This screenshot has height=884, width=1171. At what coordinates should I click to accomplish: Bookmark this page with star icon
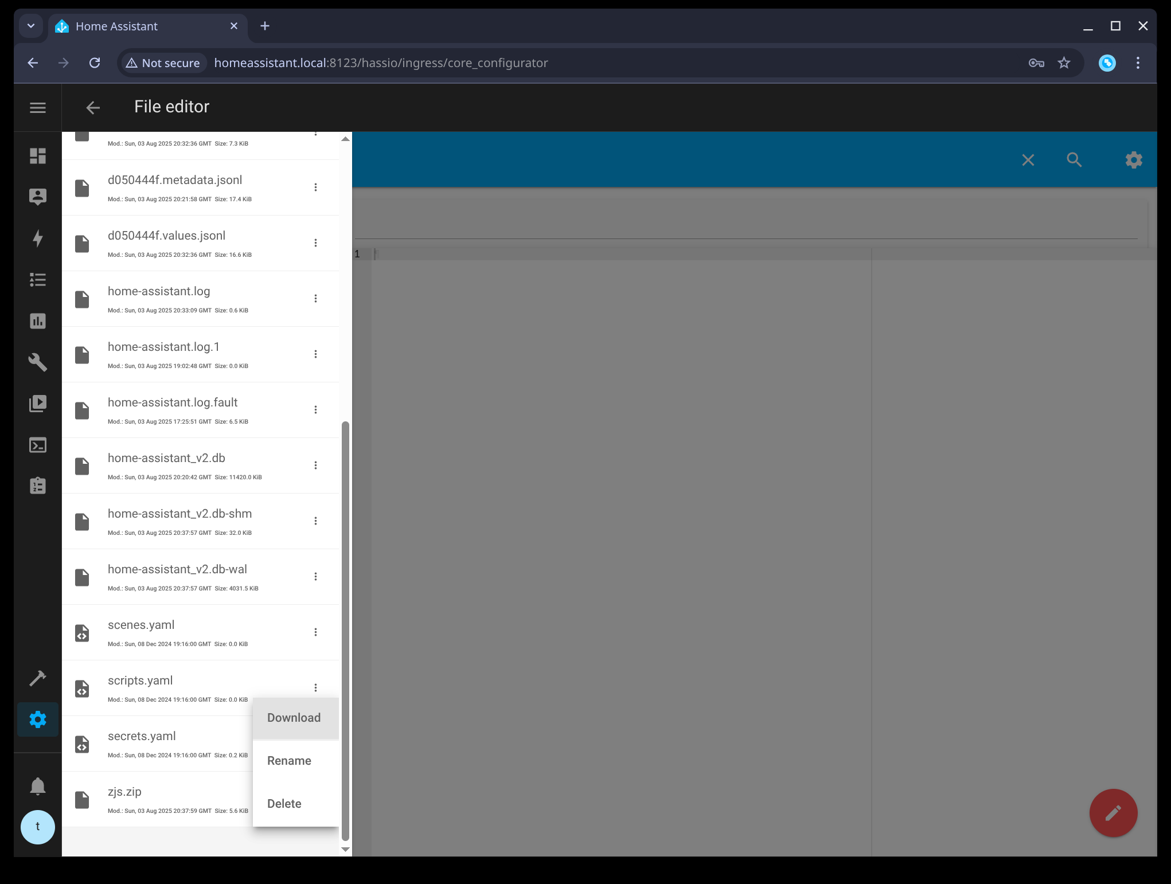click(x=1064, y=63)
